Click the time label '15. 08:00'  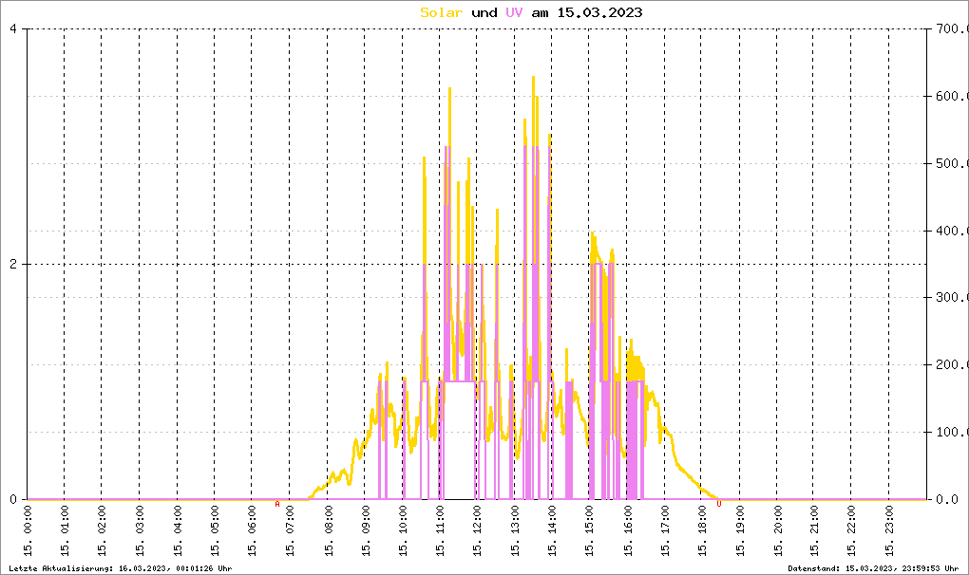point(328,530)
